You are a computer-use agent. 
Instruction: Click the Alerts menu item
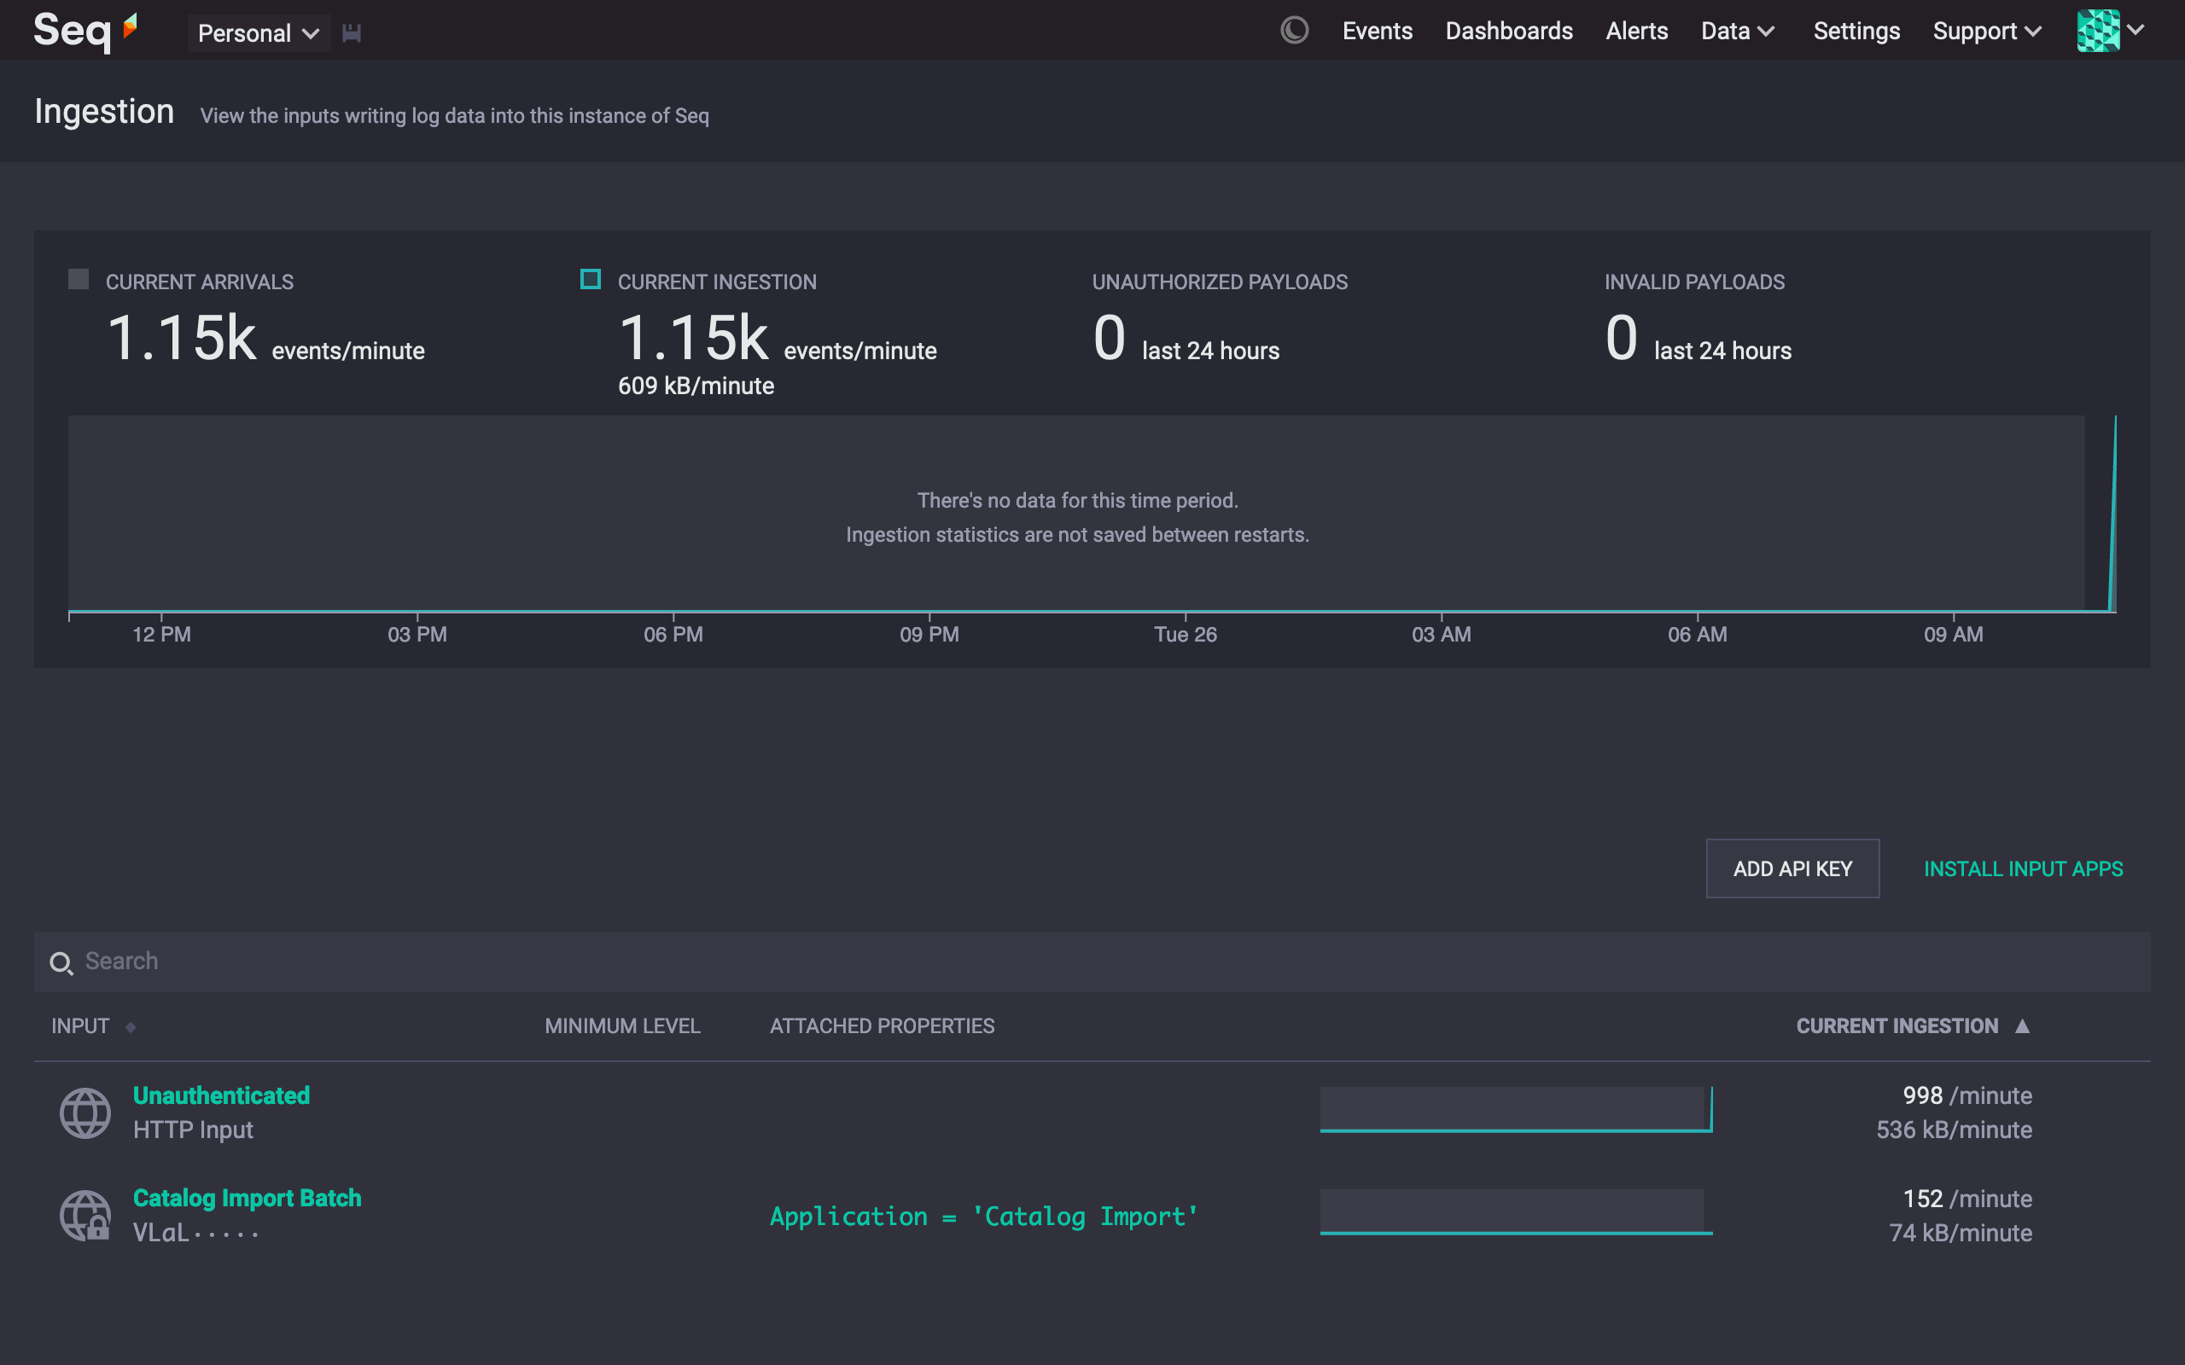coord(1636,30)
